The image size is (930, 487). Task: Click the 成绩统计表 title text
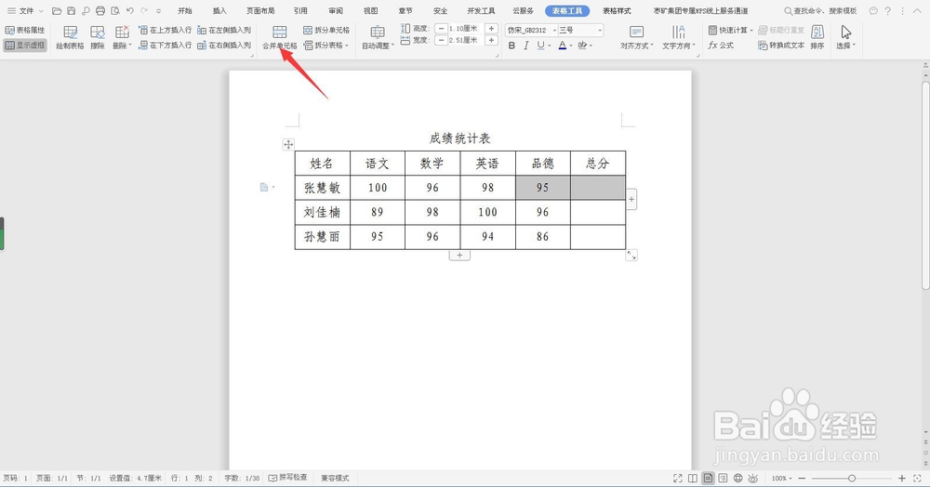click(x=459, y=138)
